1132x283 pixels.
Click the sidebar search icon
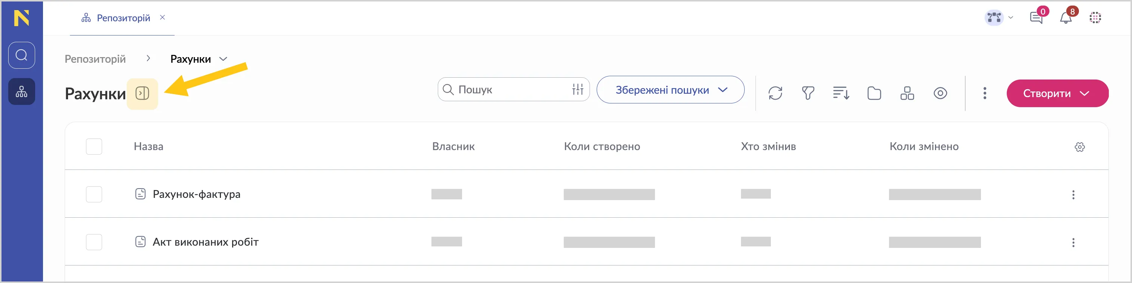[22, 55]
